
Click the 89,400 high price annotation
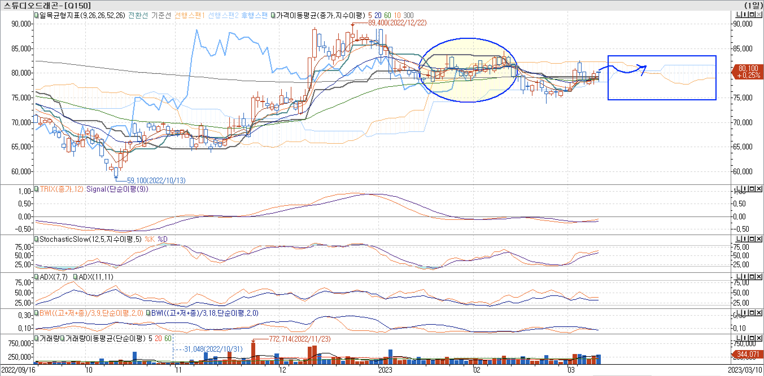click(x=397, y=23)
